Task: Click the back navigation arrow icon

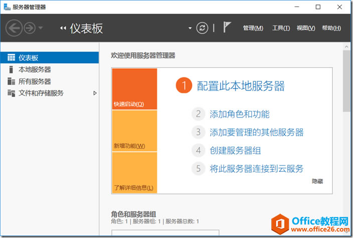Action: pyautogui.click(x=14, y=28)
